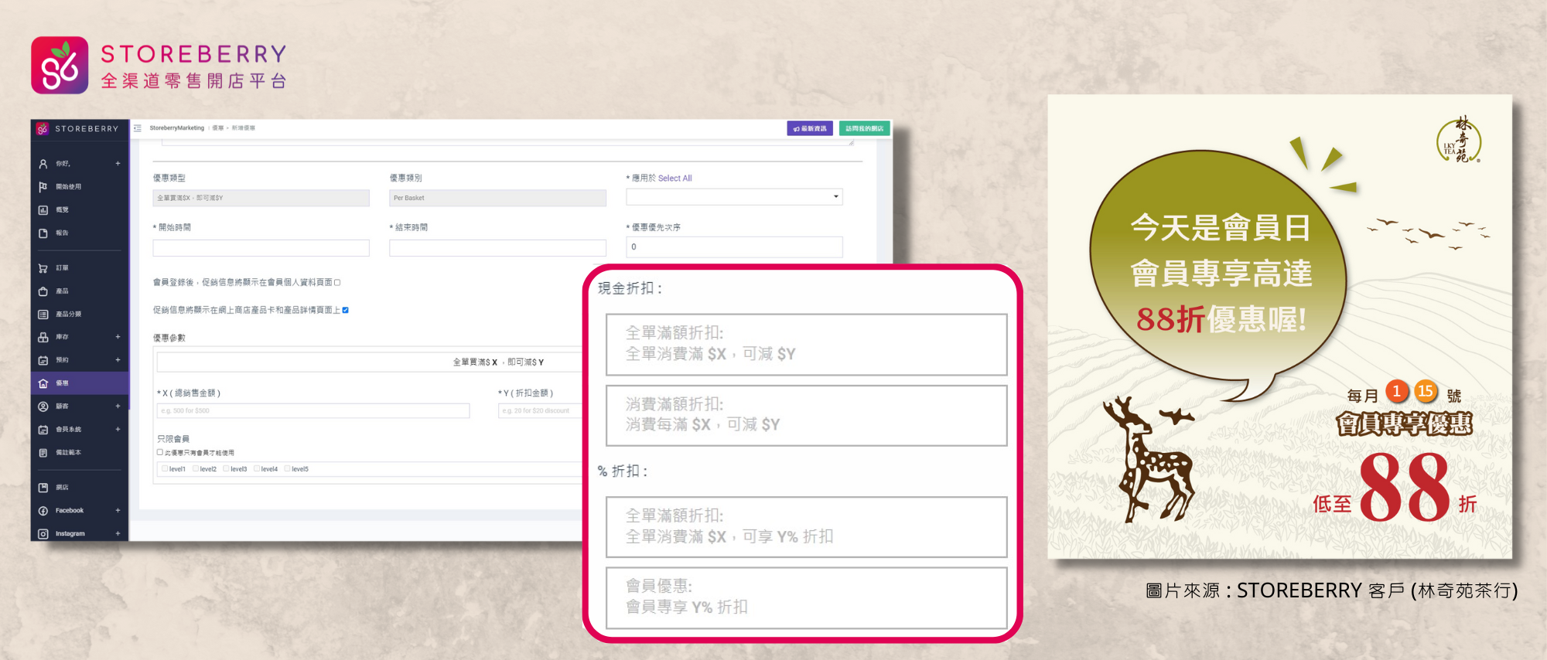Click the X 總銷售金額 input field
The height and width of the screenshot is (660, 1547).
313,411
